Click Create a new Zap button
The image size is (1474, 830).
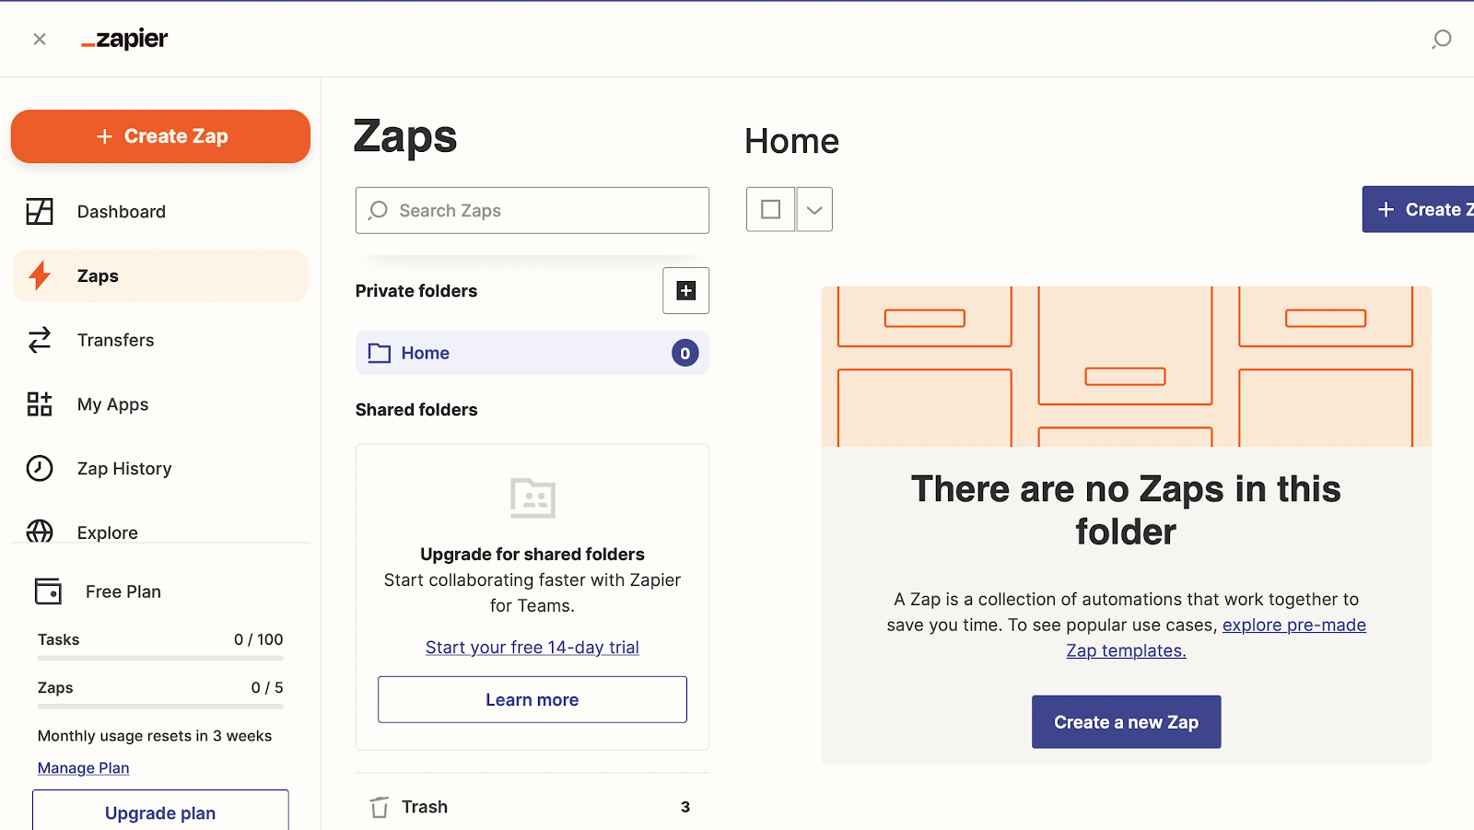click(1127, 722)
